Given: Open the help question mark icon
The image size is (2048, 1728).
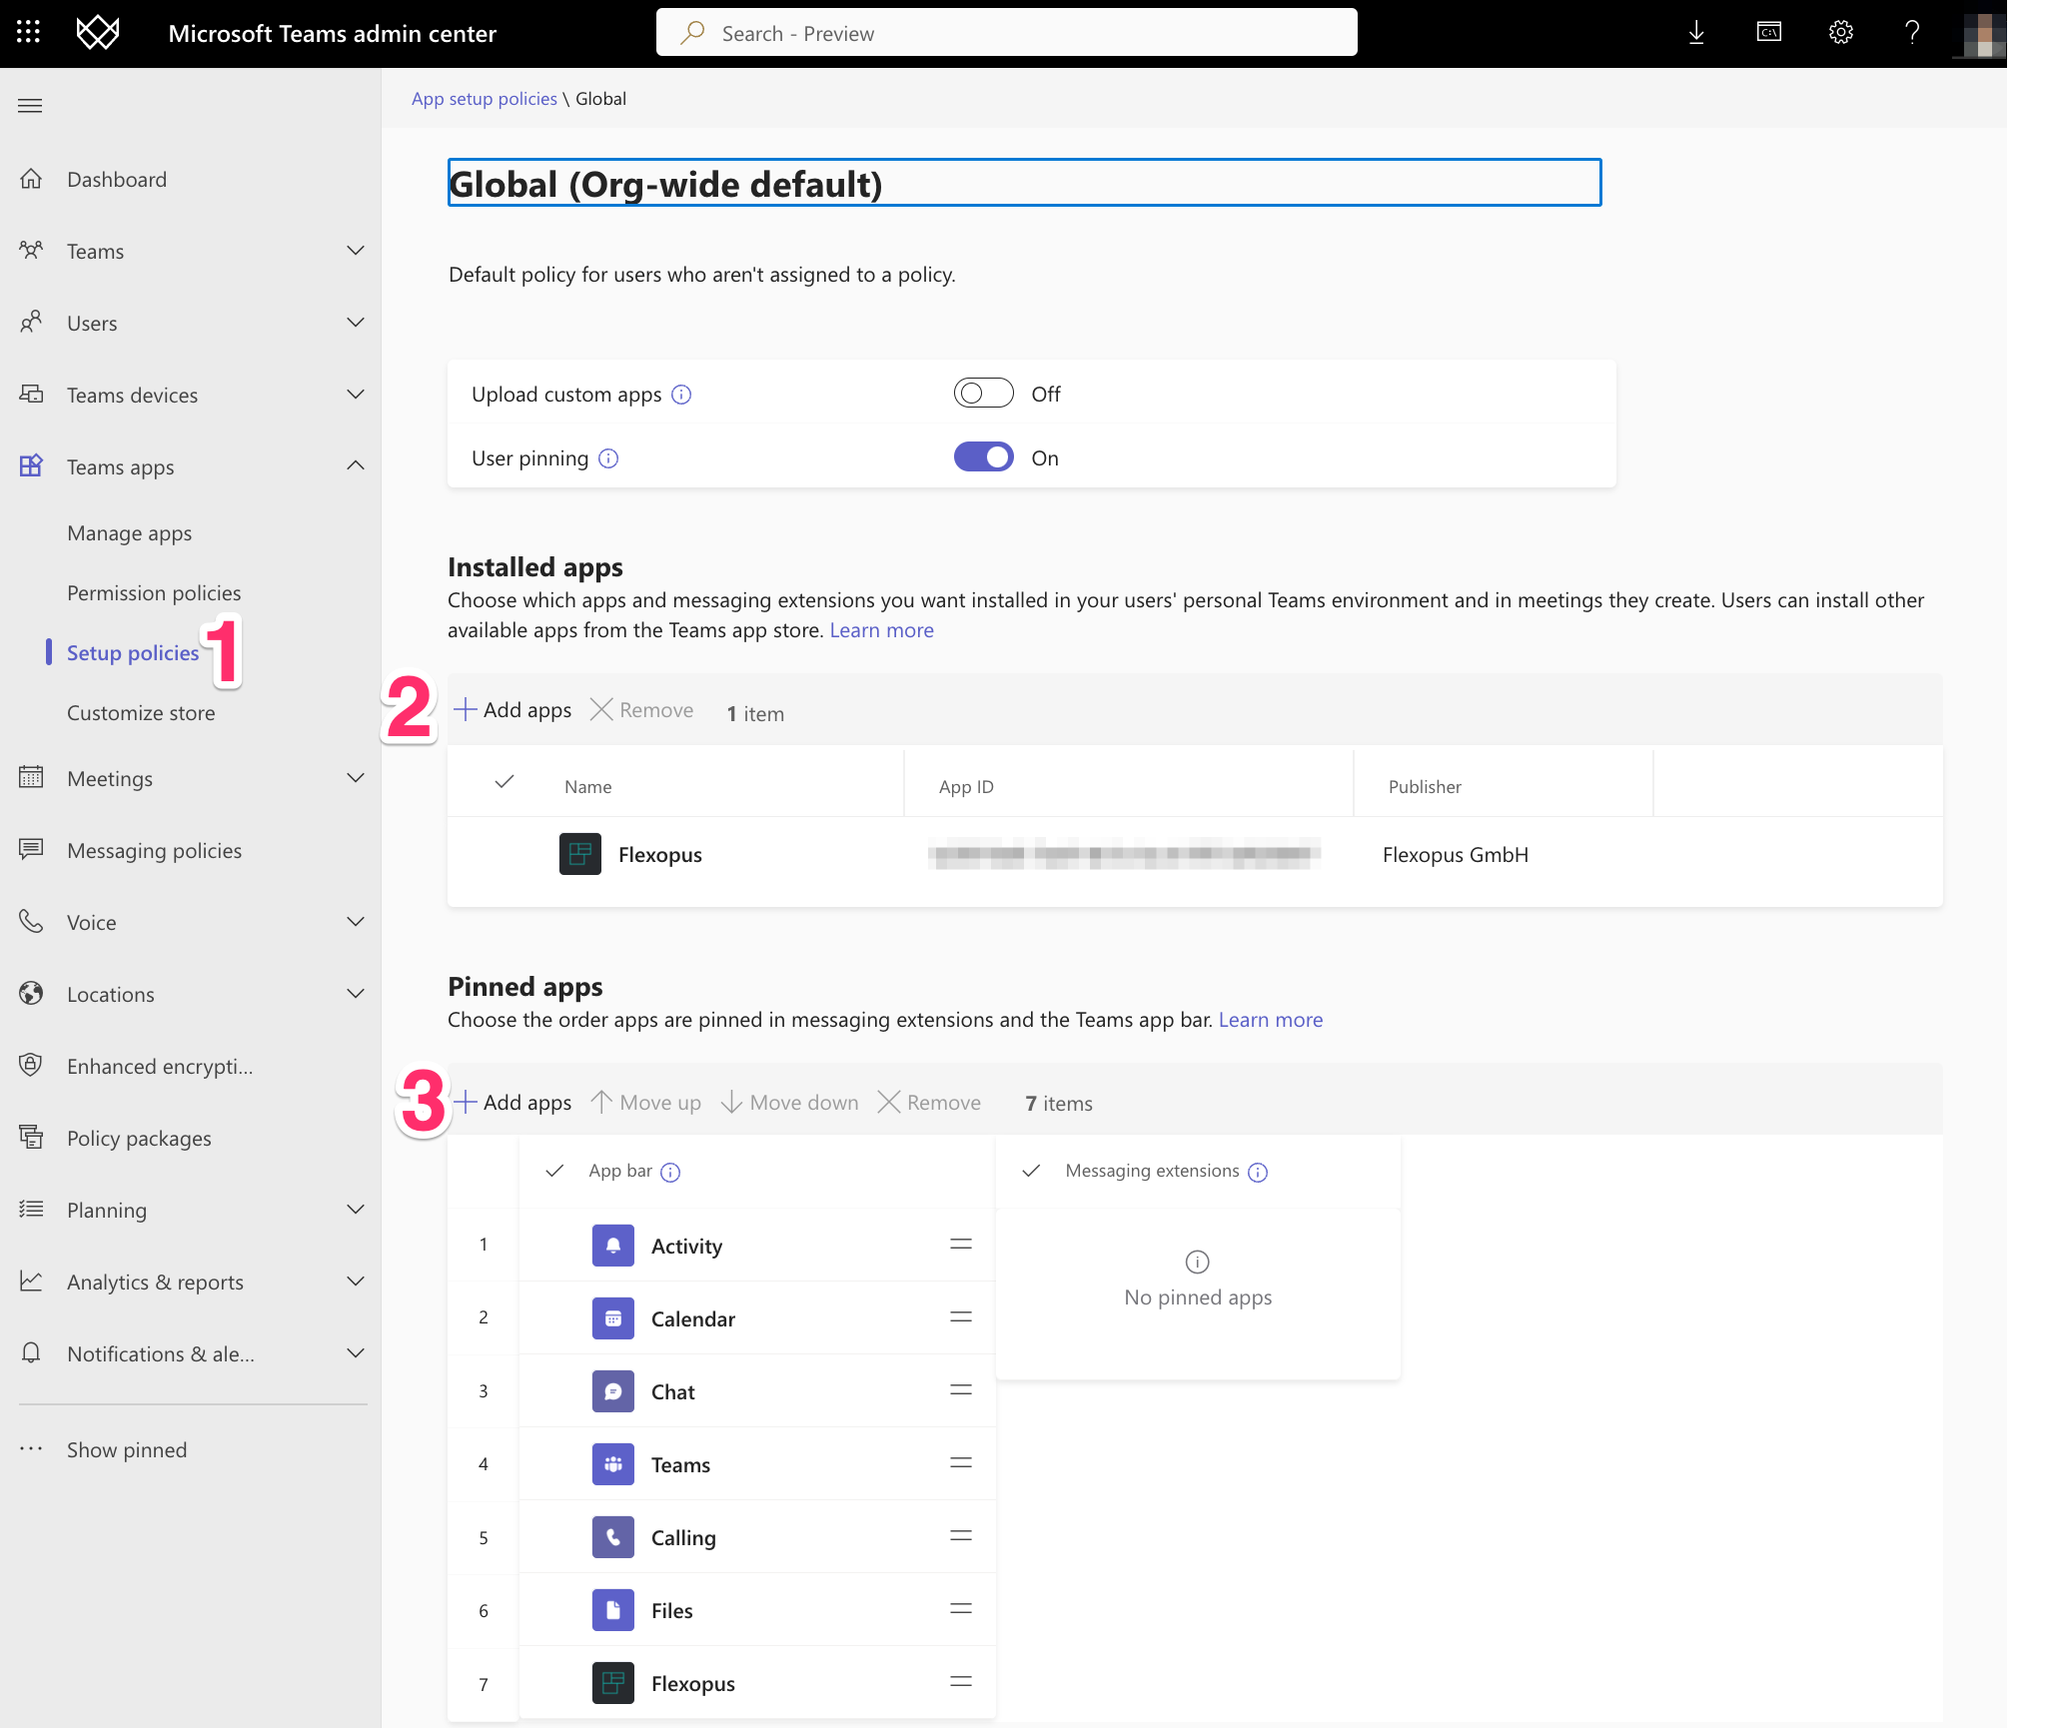Looking at the screenshot, I should coord(1912,33).
